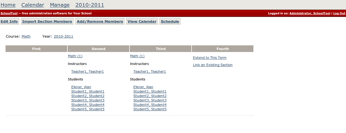This screenshot has height=133, width=346.
Task: Open Elkner, Alan in Third term column
Action: [x=143, y=87]
